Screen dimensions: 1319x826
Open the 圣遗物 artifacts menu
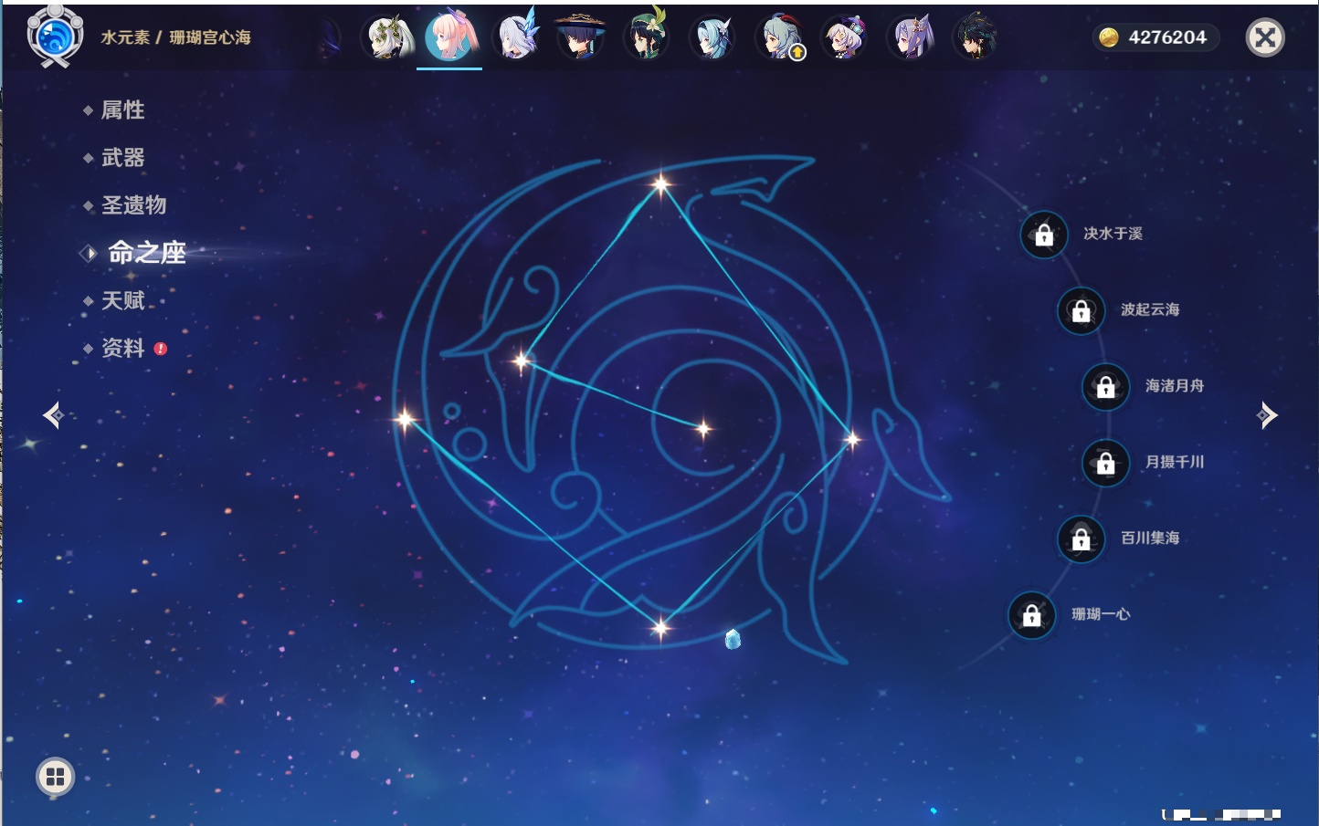133,205
